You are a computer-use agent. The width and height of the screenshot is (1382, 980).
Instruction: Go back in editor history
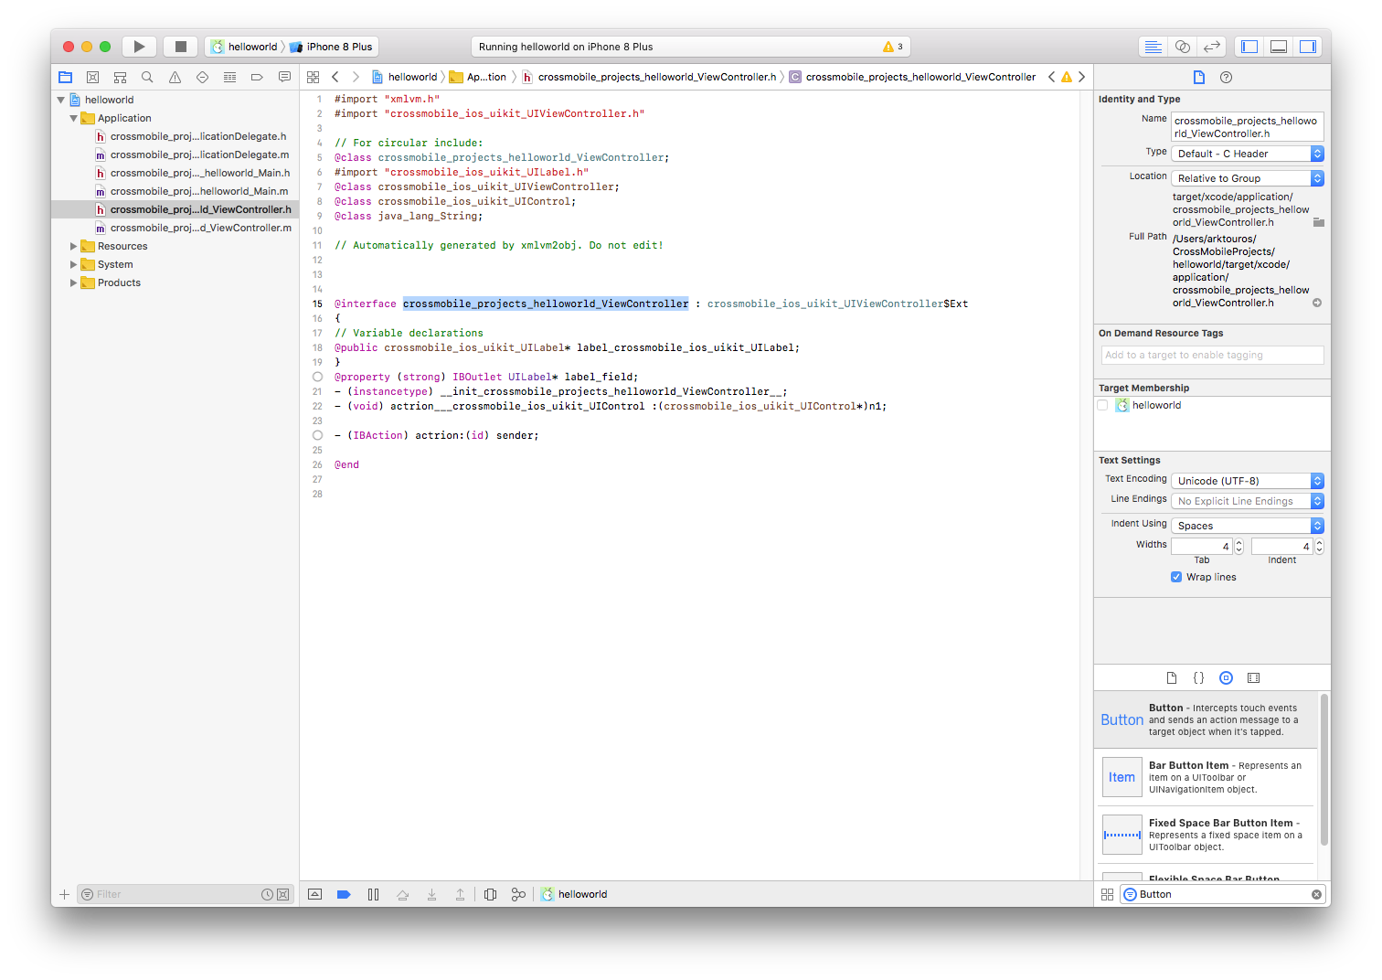(x=335, y=77)
